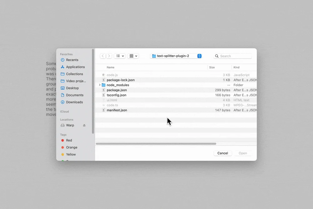This screenshot has height=209, width=313.
Task: Choose the Yellow tag in sidebar
Action: tap(71, 154)
